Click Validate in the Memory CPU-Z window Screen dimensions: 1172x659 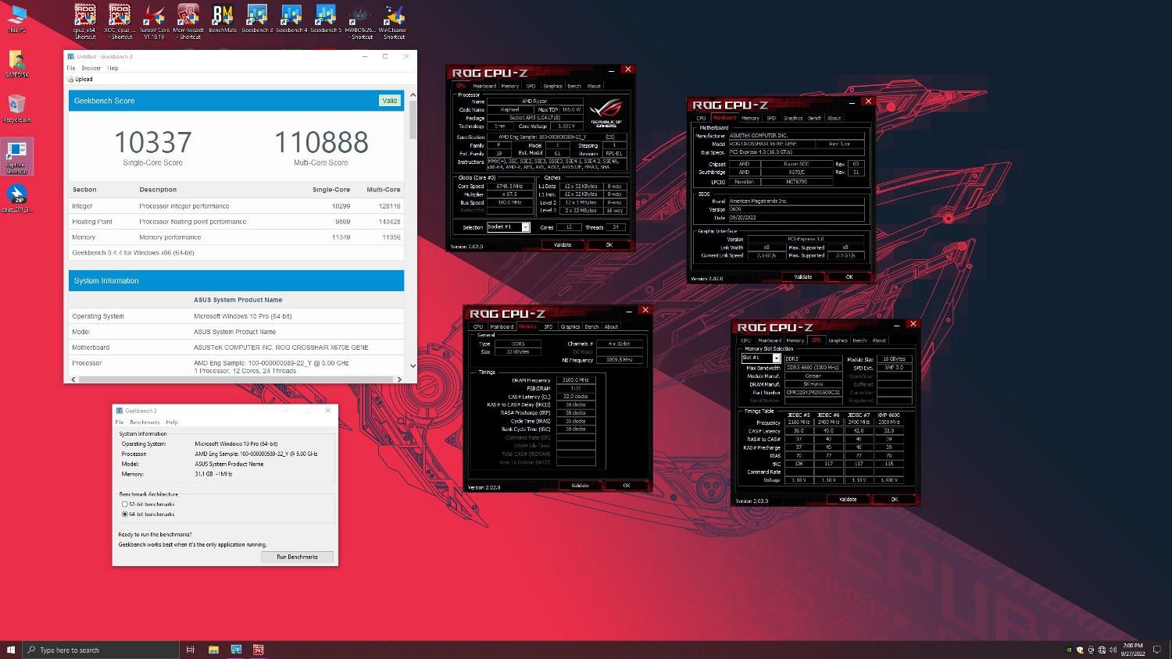580,486
